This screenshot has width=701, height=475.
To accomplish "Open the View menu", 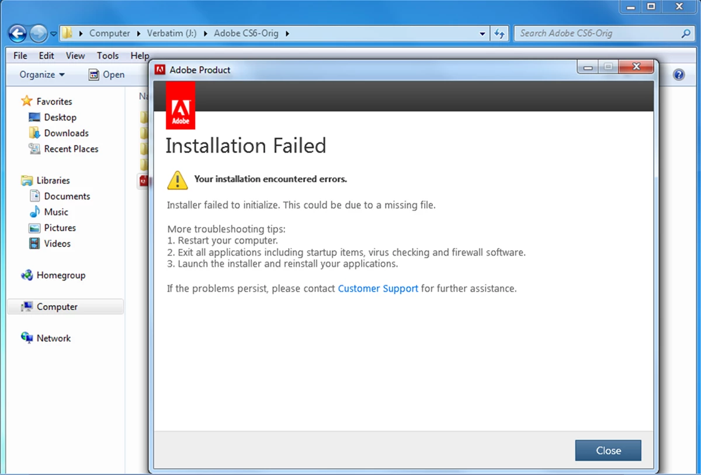I will (x=75, y=56).
